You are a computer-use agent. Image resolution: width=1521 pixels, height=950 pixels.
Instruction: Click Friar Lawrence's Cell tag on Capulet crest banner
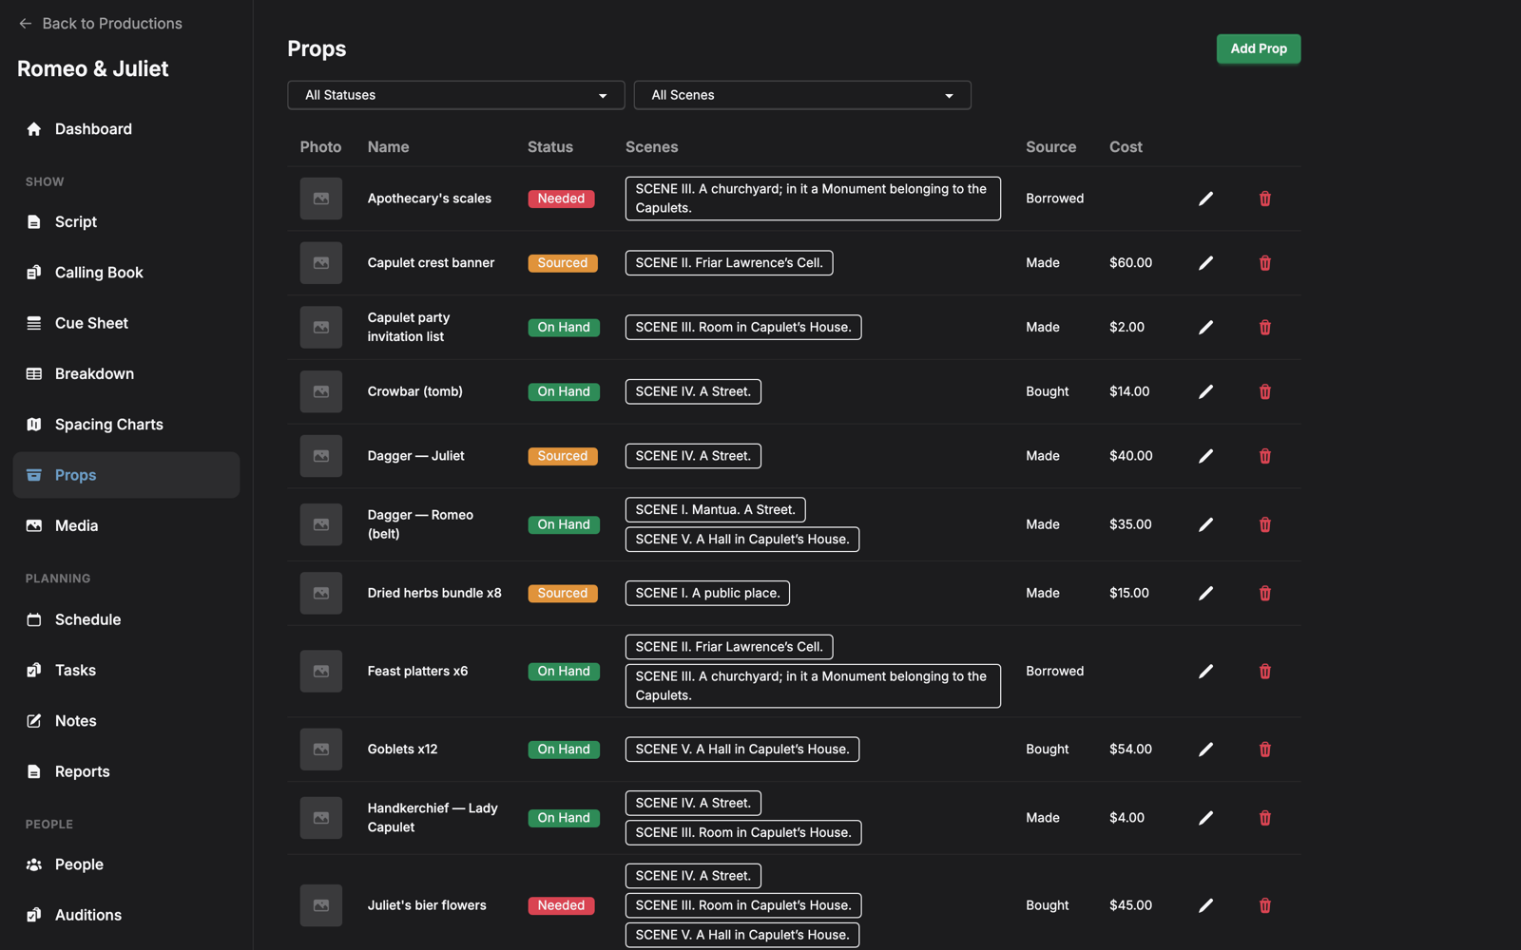(x=729, y=263)
